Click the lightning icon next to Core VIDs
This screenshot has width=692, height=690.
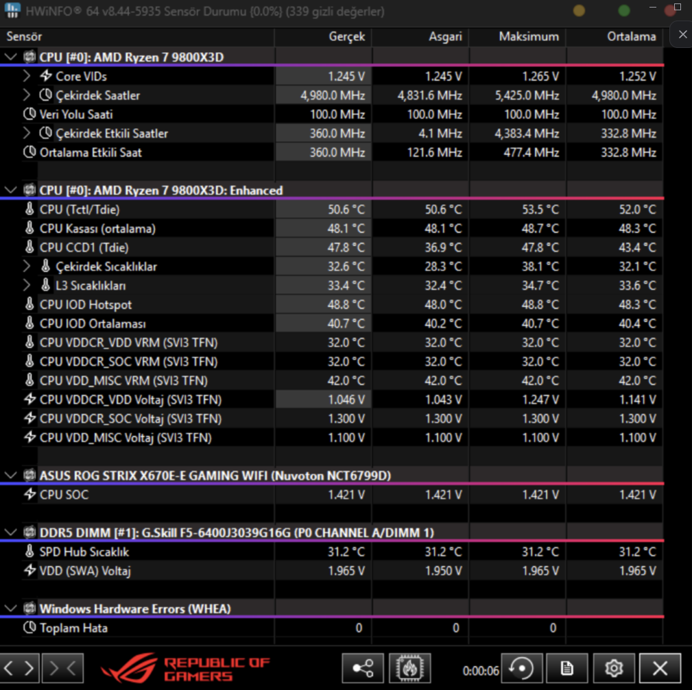point(46,76)
